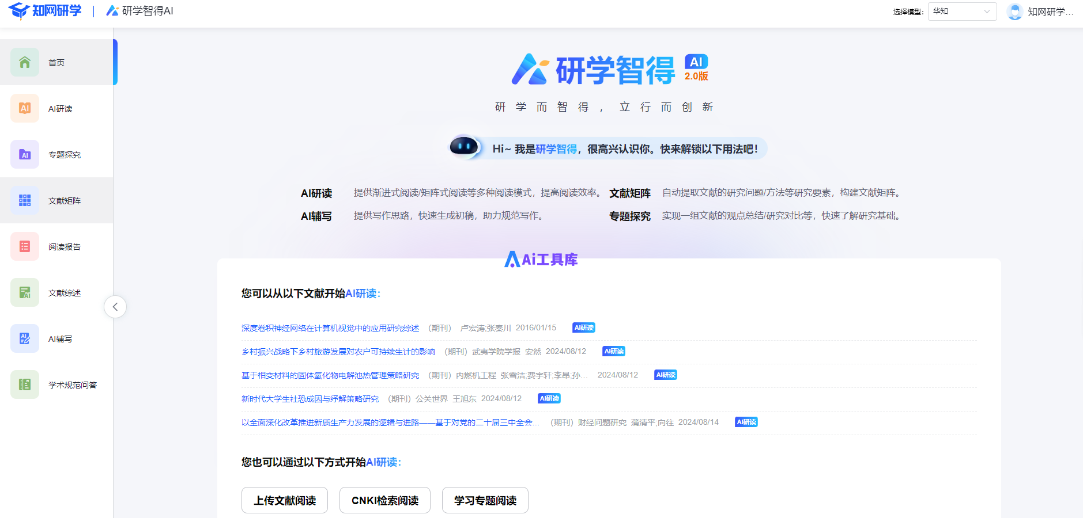Click journal name 内燃机工程

pos(476,375)
